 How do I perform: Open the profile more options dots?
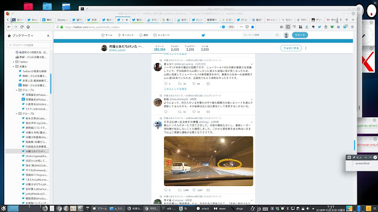point(306,48)
